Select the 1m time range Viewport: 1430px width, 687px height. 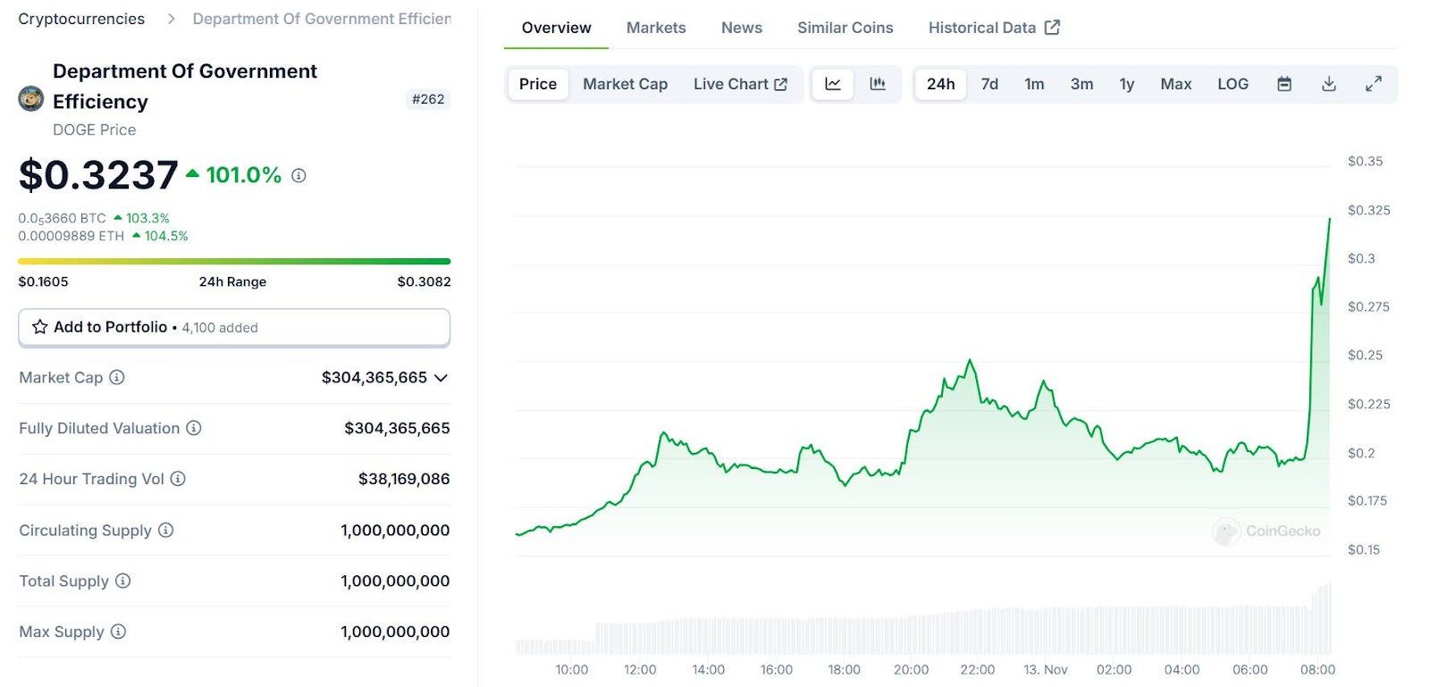[x=1034, y=84]
